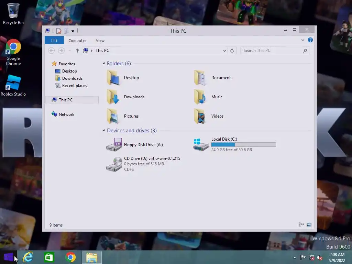This screenshot has width=352, height=264.
Task: Open the taskbar clock and date
Action: [x=337, y=257]
